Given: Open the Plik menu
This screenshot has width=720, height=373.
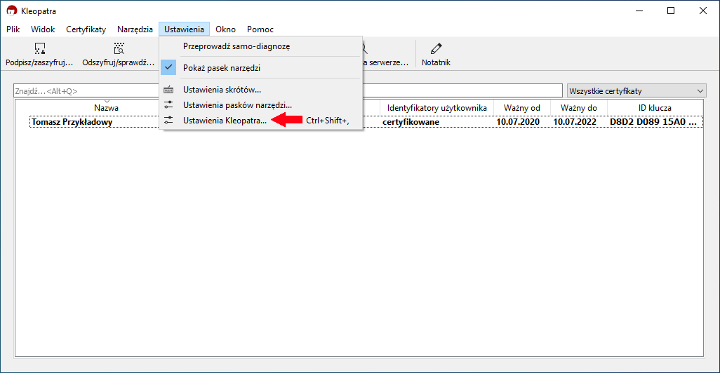Looking at the screenshot, I should (13, 29).
